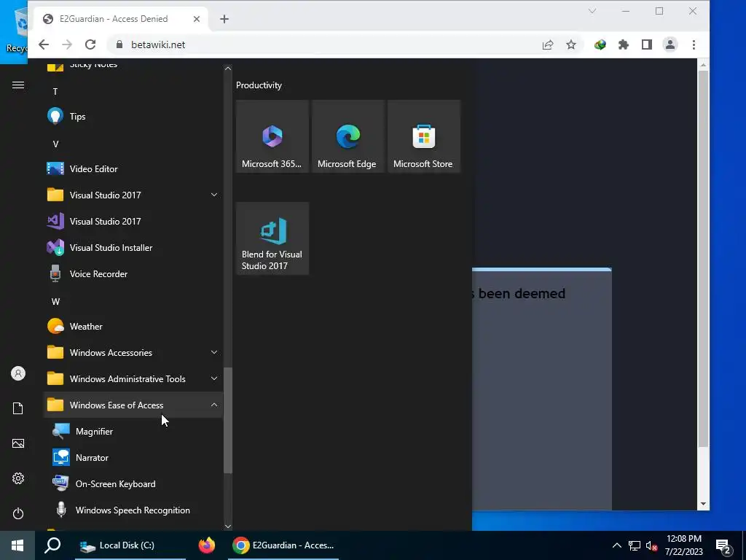Open a new Chrome tab
The height and width of the screenshot is (560, 746).
point(224,19)
